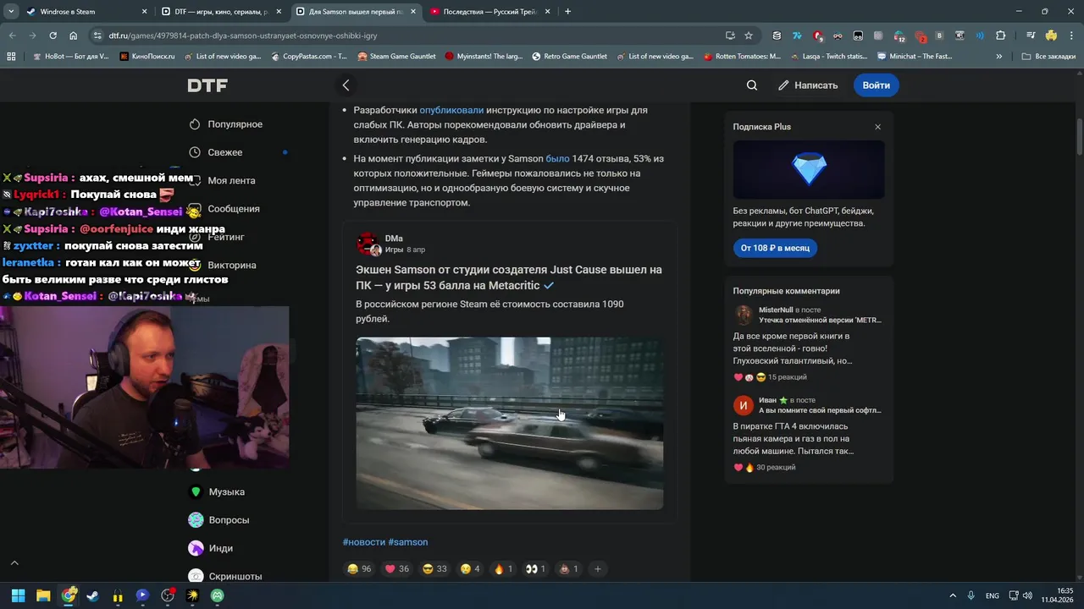The image size is (1084, 609).
Task: Toggle sunglasses reaction with 33 count
Action: pyautogui.click(x=434, y=569)
